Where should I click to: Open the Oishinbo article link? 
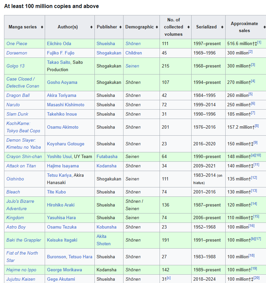(x=15, y=179)
